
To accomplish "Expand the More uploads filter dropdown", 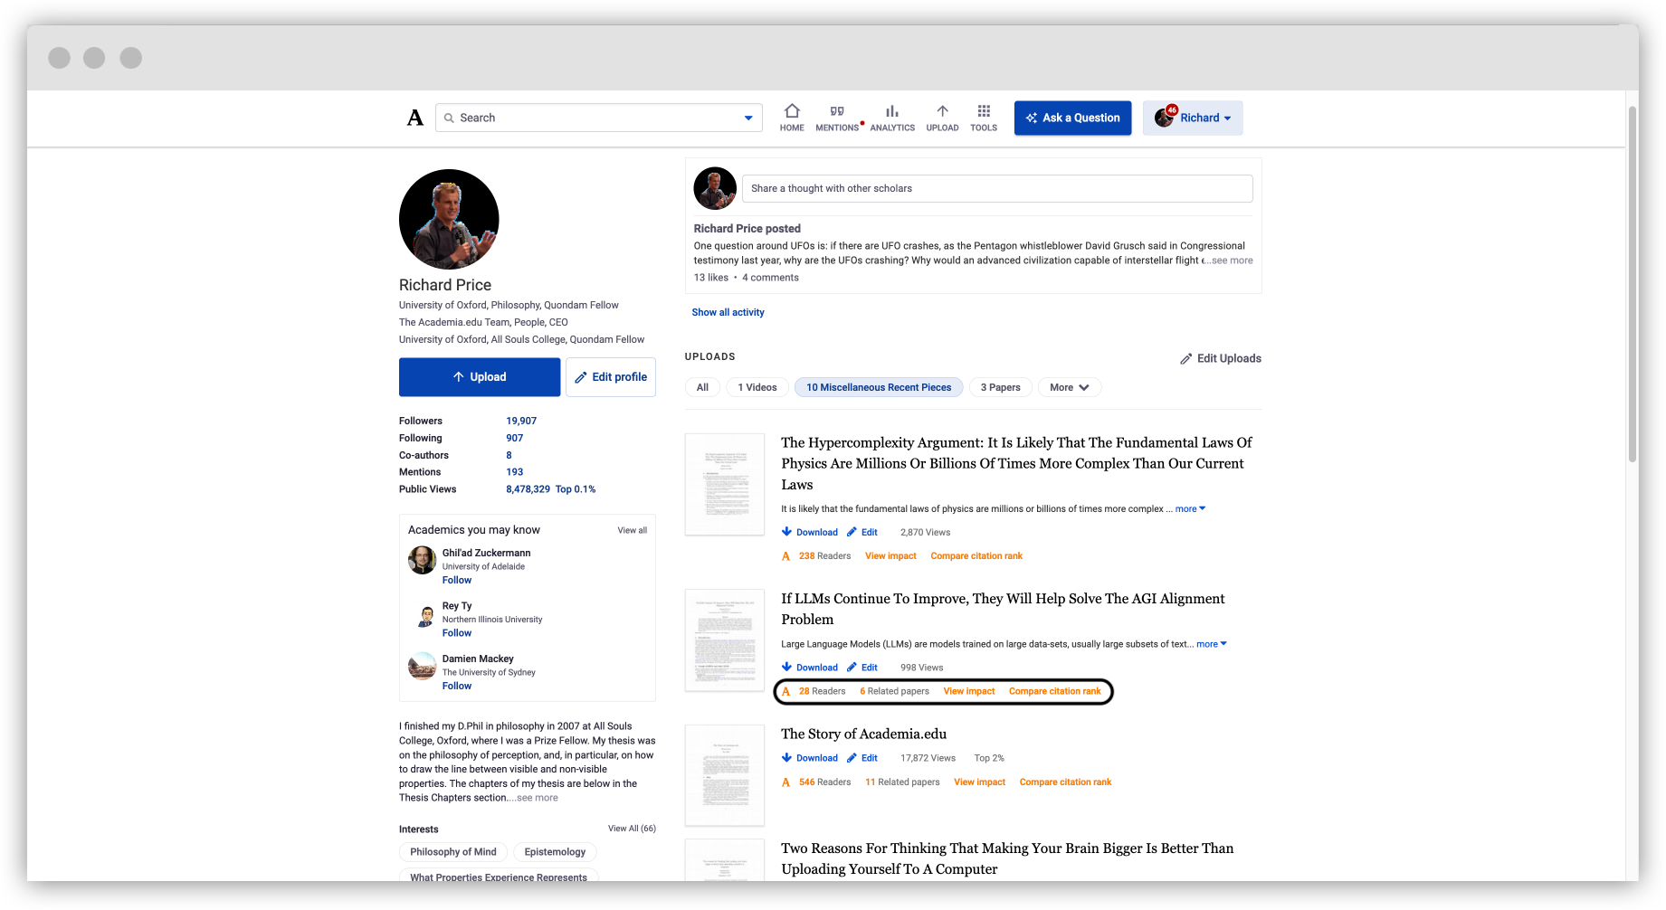I will tap(1070, 387).
